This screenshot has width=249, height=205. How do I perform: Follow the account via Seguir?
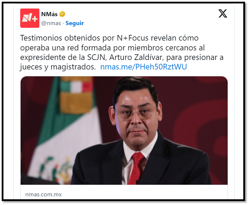75,23
